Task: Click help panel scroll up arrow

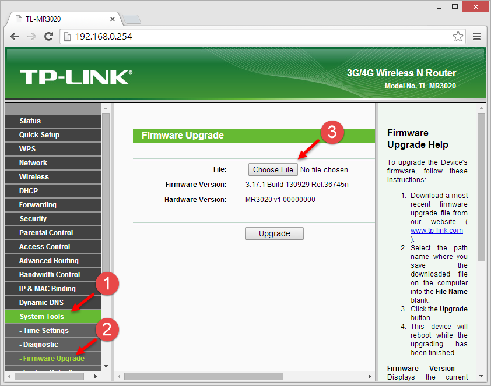Action: tap(481, 108)
